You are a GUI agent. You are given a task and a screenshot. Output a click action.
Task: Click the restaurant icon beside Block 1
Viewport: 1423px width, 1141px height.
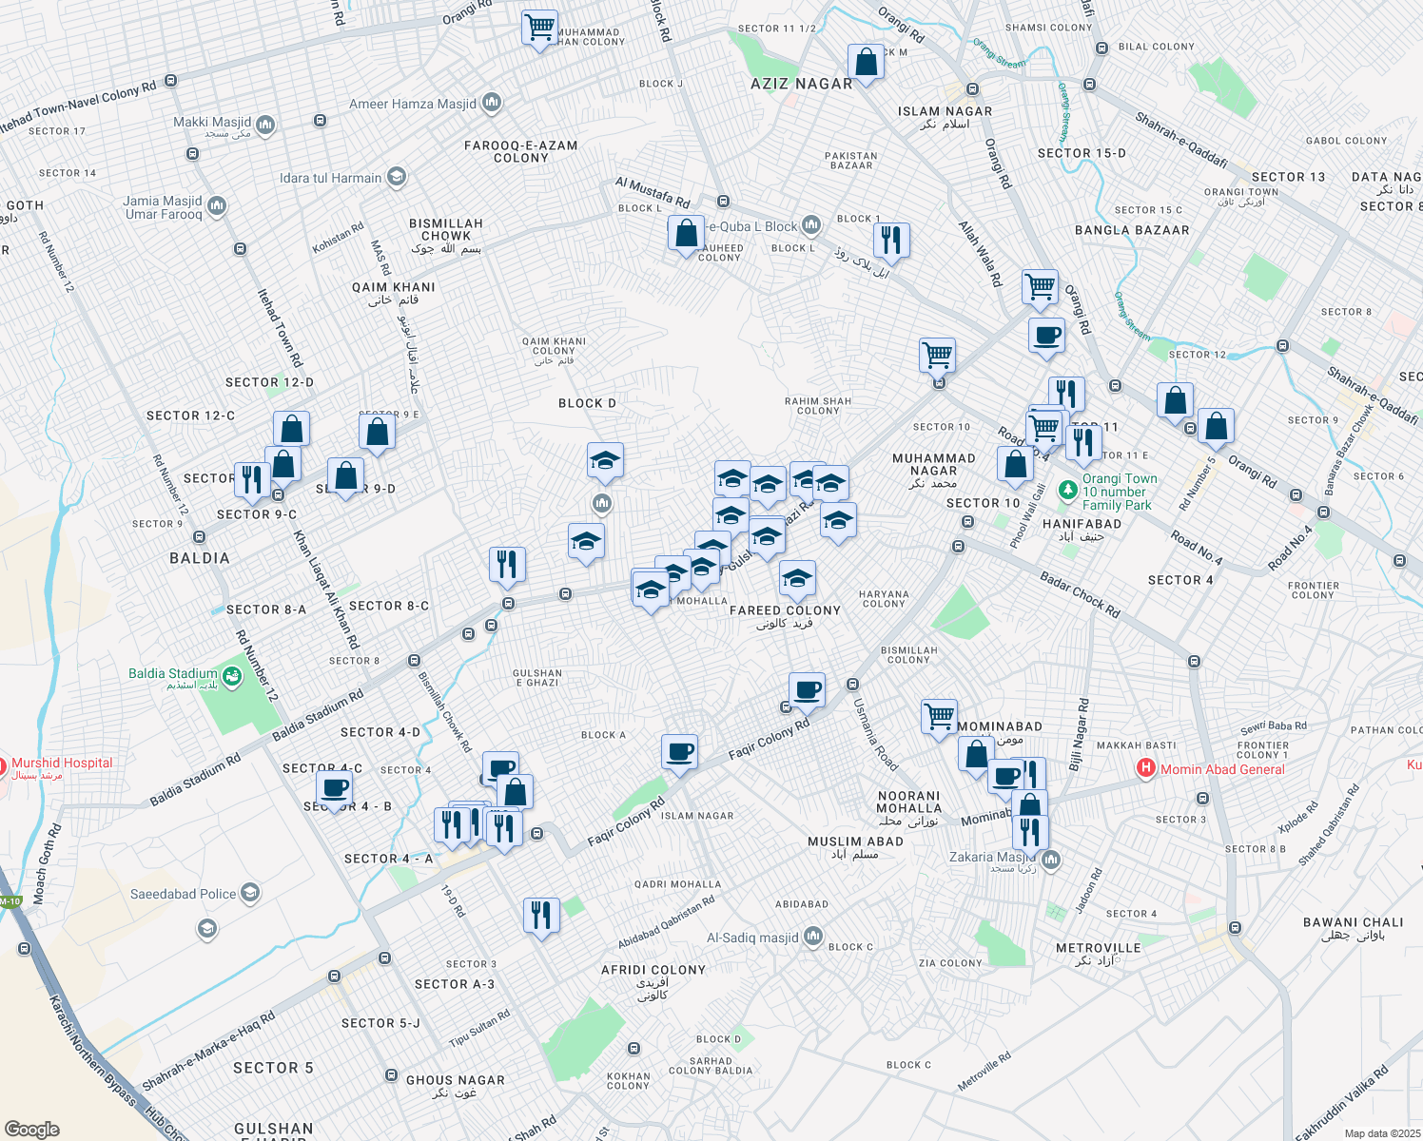[892, 241]
